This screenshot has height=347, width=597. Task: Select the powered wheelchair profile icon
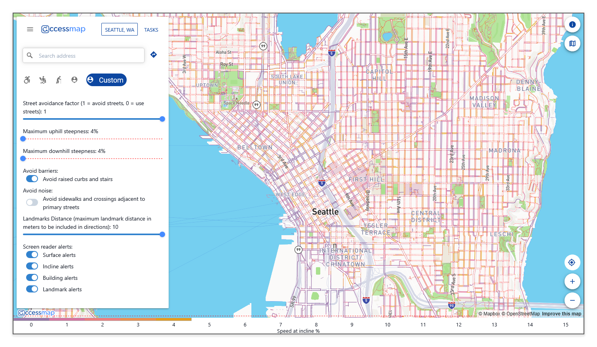tap(43, 80)
